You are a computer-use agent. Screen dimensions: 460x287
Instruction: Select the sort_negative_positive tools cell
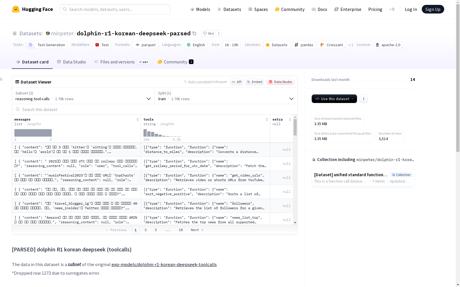click(x=206, y=192)
